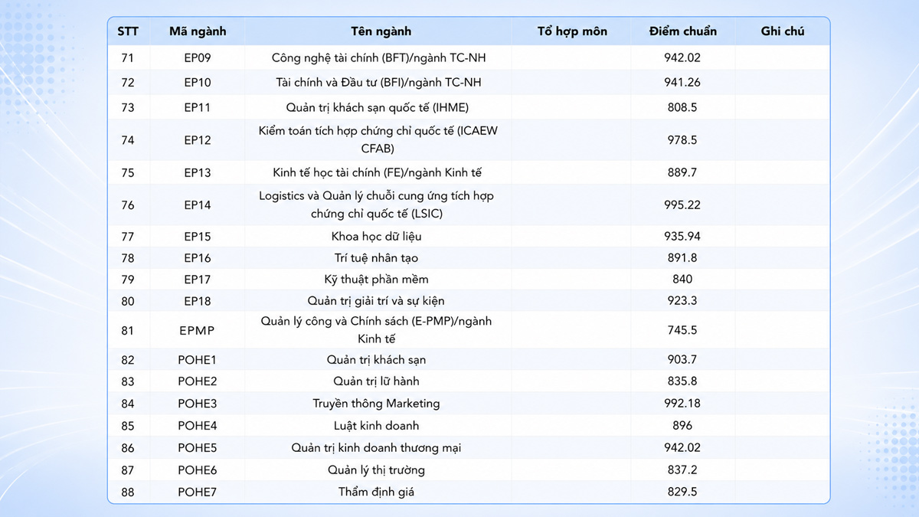
Task: Click Quản trị khách sạn quốc tế (IHME)
Action: [x=376, y=107]
